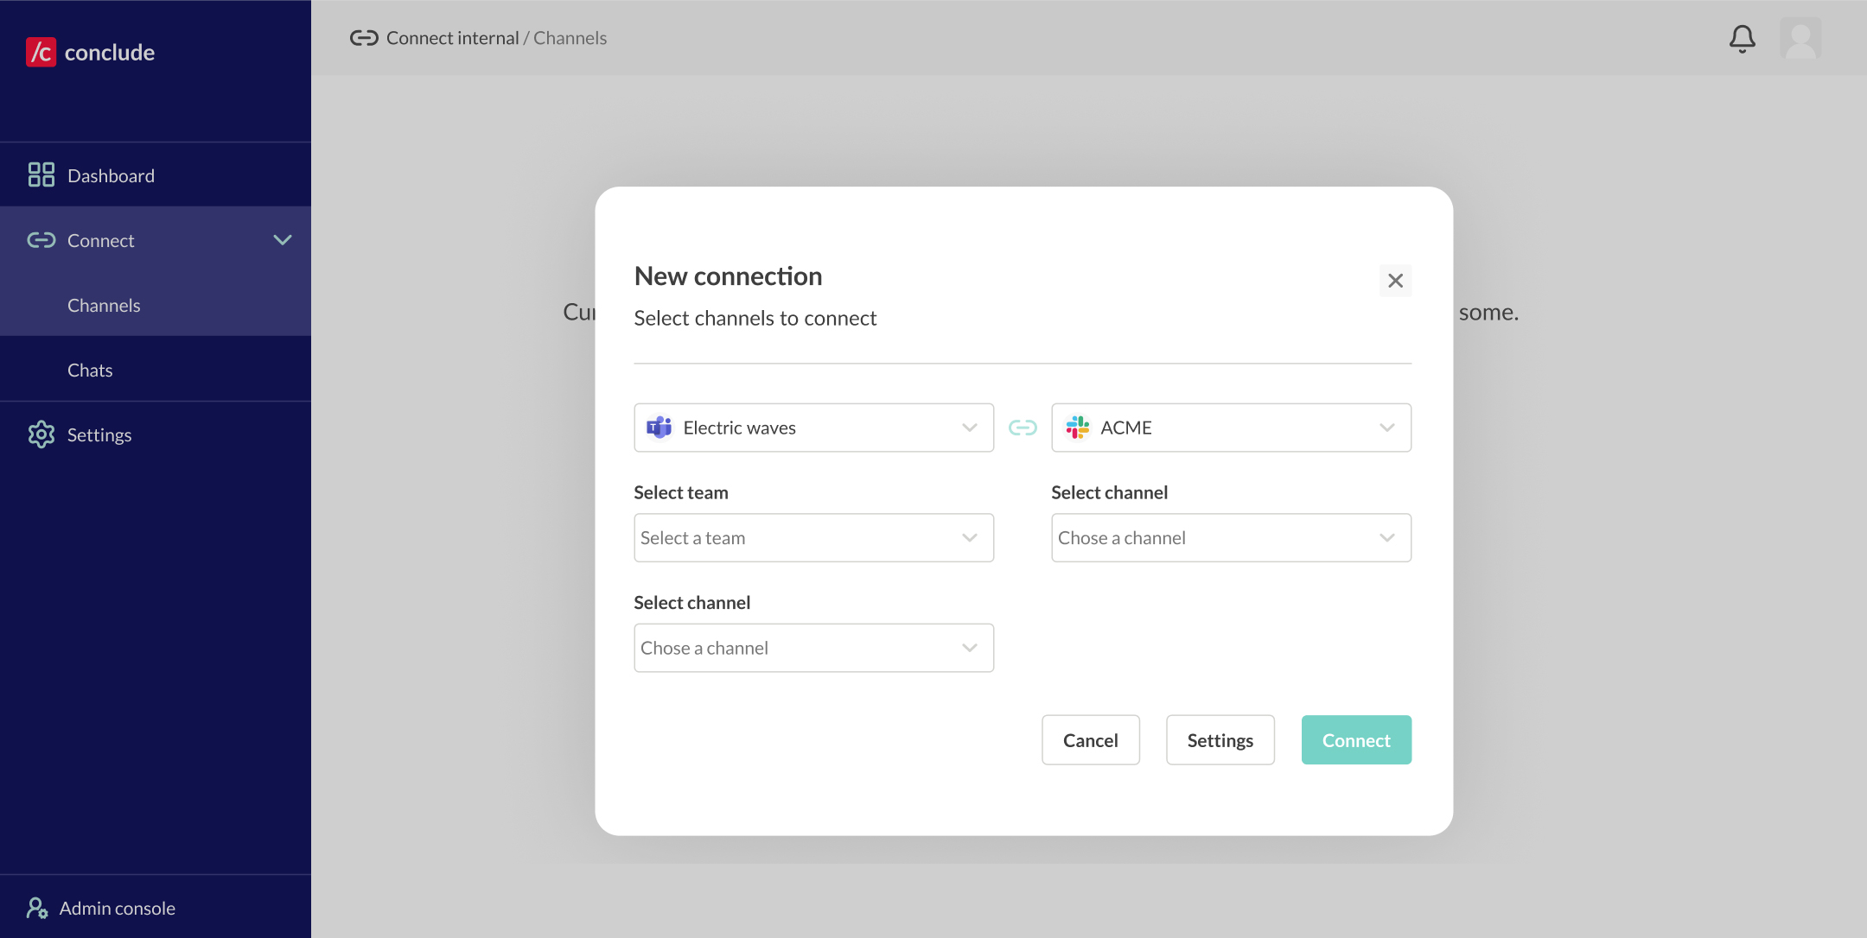
Task: Open Select a team dropdown
Action: coord(813,538)
